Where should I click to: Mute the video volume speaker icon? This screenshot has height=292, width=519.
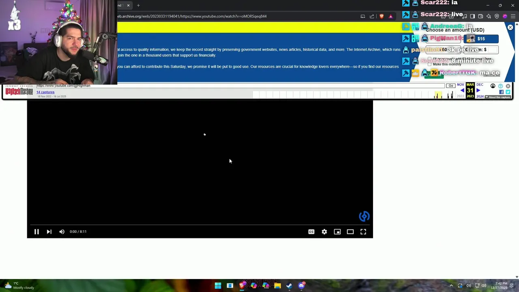(62, 232)
